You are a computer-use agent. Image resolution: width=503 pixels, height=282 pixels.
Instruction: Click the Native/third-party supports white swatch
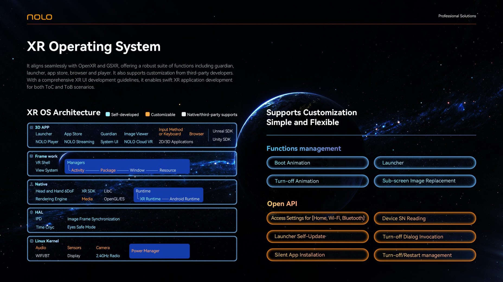click(184, 114)
